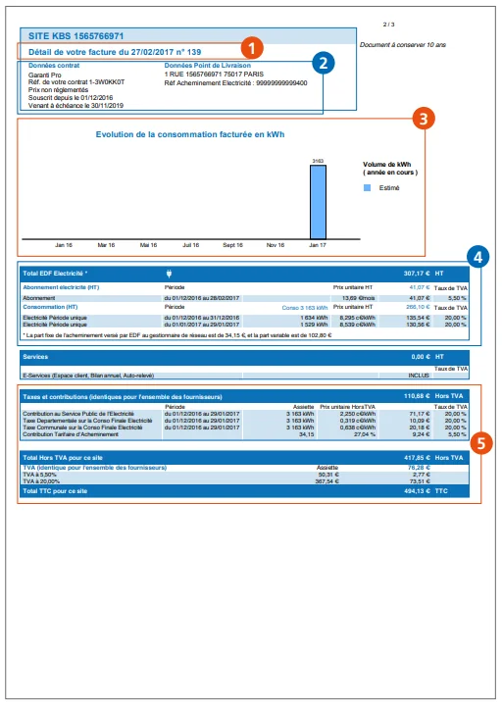Click the Consommation (HT) subheading

50,307
